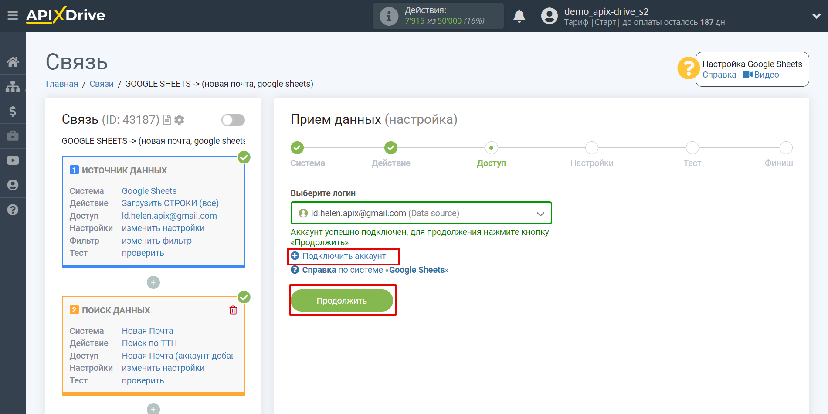The width and height of the screenshot is (828, 414).
Task: Go to Система step
Action: (x=297, y=148)
